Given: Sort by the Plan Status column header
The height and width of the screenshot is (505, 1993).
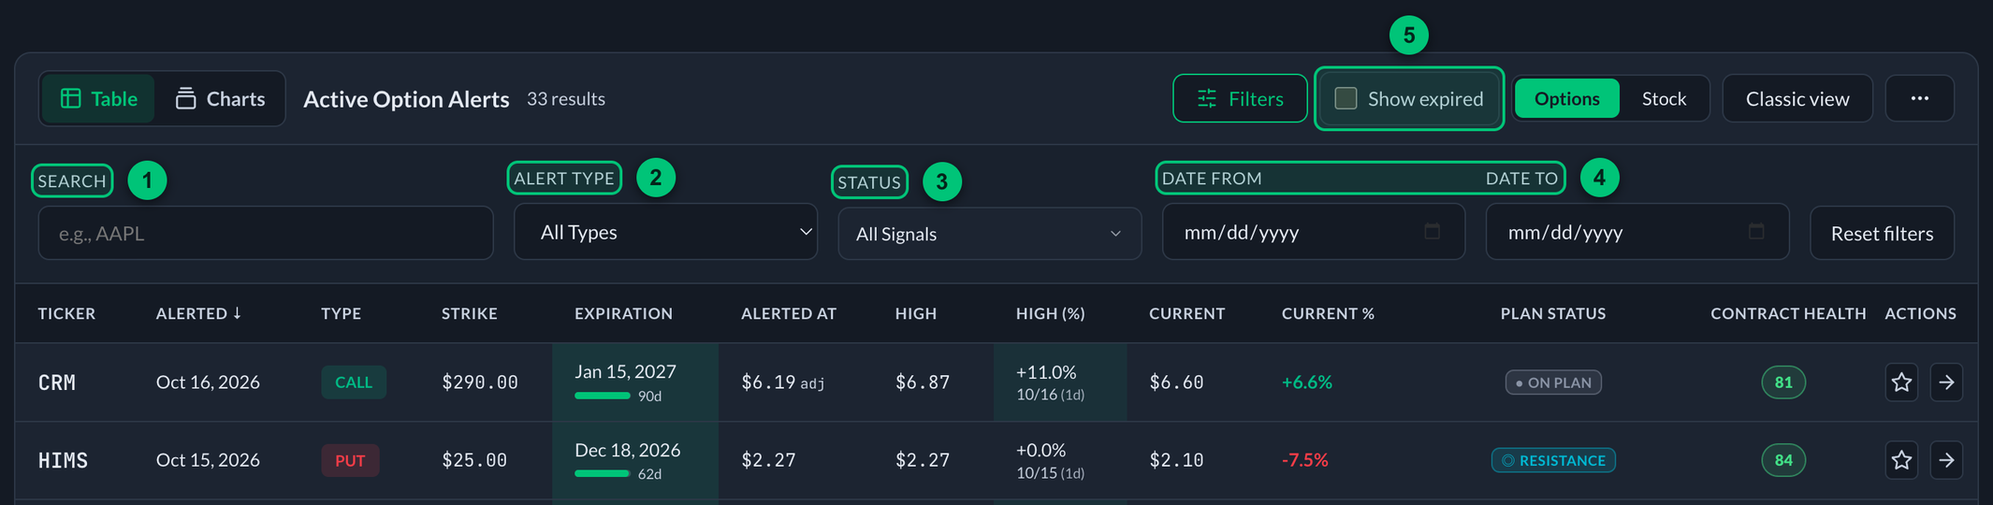Looking at the screenshot, I should tap(1552, 313).
